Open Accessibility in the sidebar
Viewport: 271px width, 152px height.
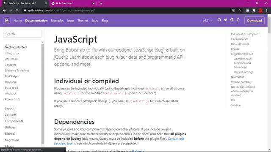(12, 99)
